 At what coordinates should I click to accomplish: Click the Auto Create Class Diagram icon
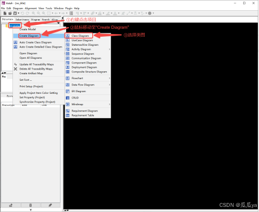(15, 42)
